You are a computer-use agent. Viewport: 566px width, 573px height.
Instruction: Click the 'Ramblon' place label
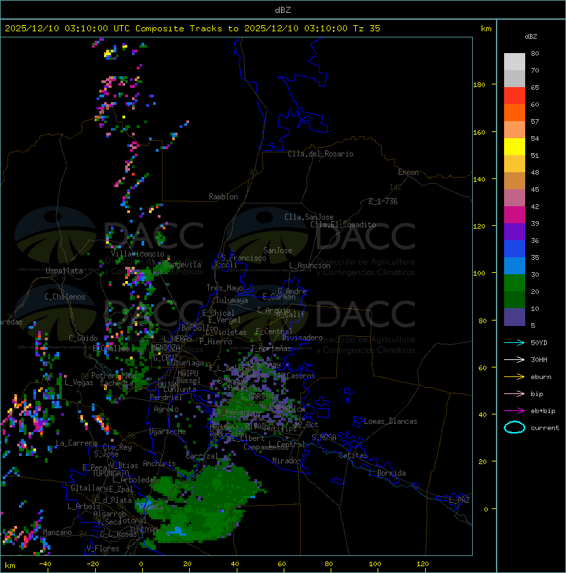click(223, 197)
